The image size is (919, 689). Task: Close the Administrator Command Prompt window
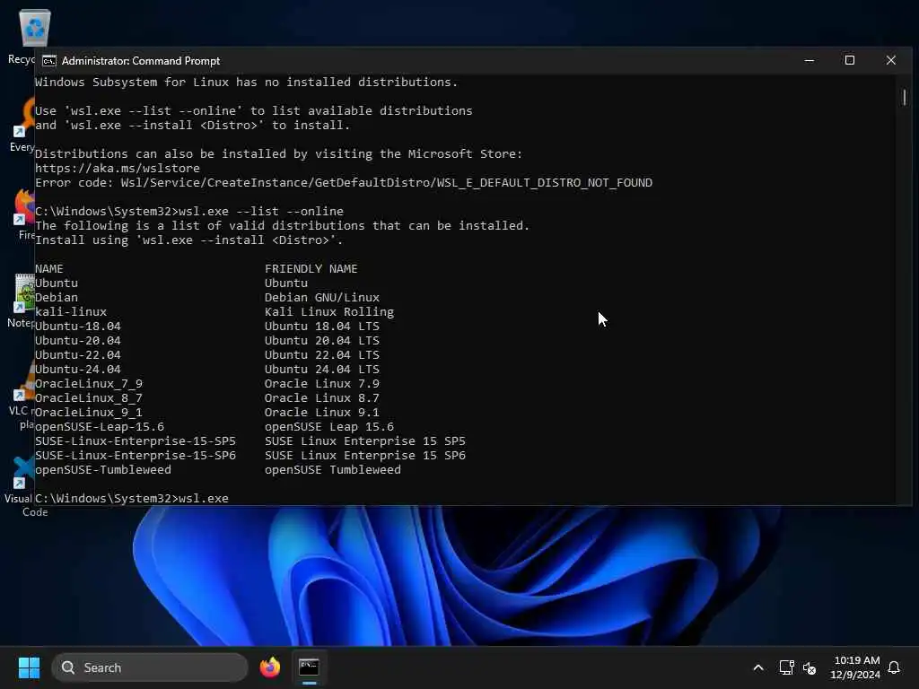(891, 60)
